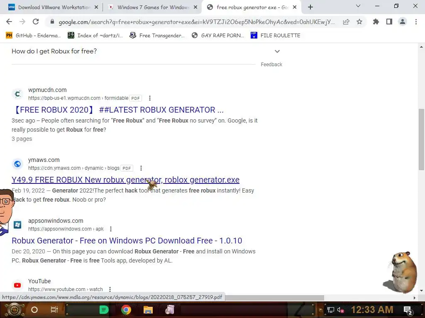Open the Extensions puzzle icon
This screenshot has height=318, width=425.
tap(376, 22)
